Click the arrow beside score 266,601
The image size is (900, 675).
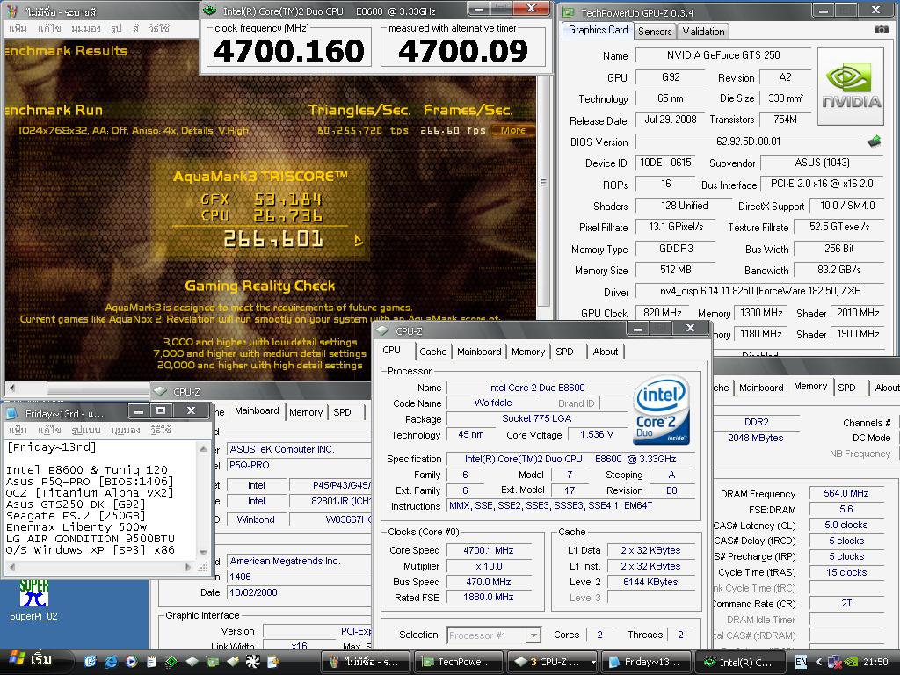coord(359,241)
